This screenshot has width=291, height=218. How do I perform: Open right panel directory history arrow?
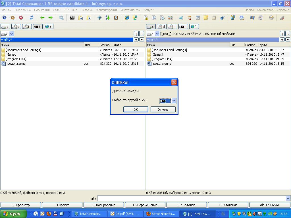[288, 39]
